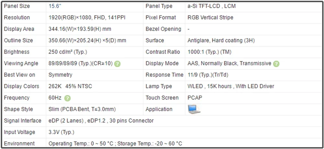Click the 262K 45% NTSC display colors text

(x=70, y=86)
